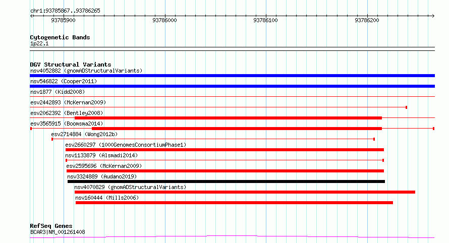Click the esv2442893 right end marker
This screenshot has width=449, height=243.
pos(406,107)
